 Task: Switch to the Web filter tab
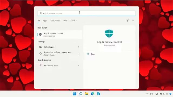(x=65, y=20)
